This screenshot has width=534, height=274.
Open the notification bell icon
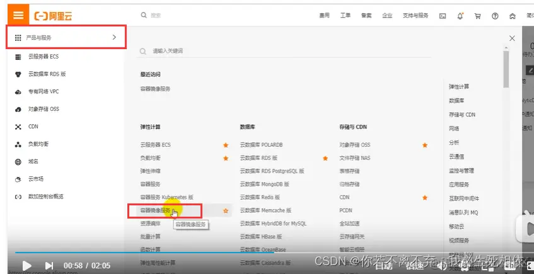tap(460, 16)
